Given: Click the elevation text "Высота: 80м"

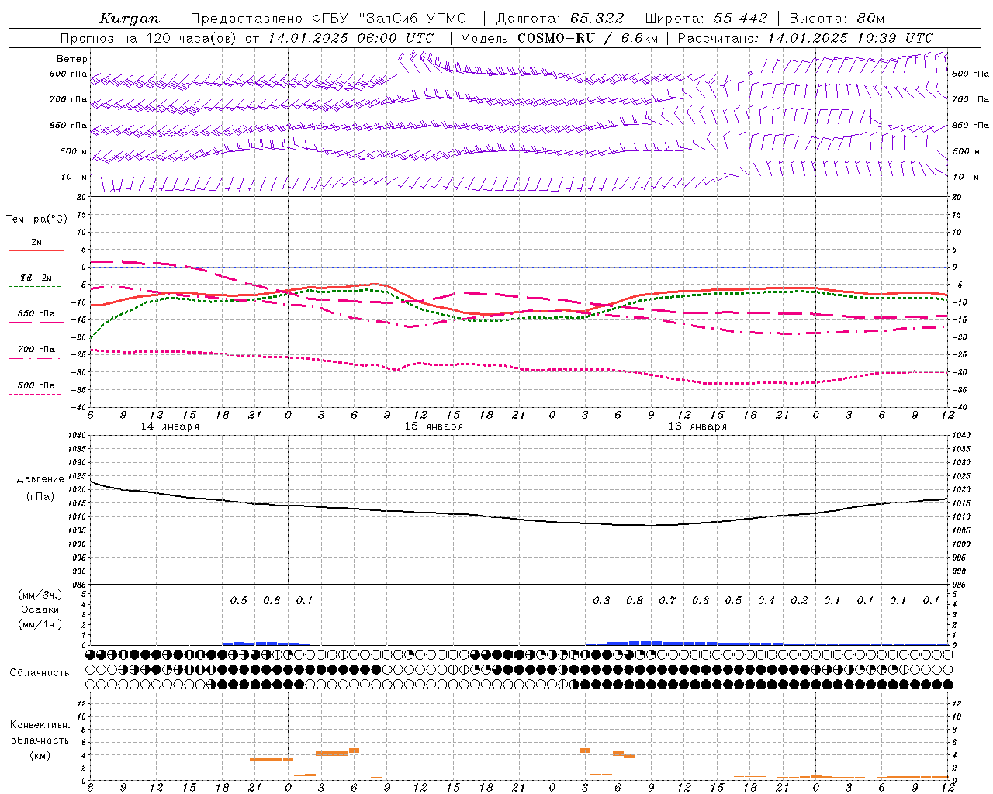Looking at the screenshot, I should [836, 19].
